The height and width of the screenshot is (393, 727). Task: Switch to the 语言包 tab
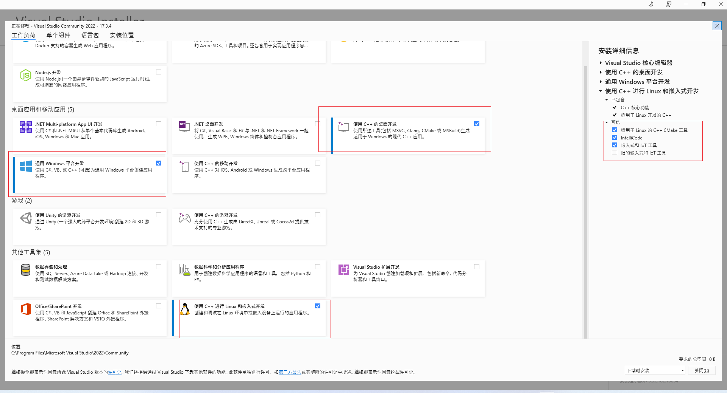pos(90,35)
